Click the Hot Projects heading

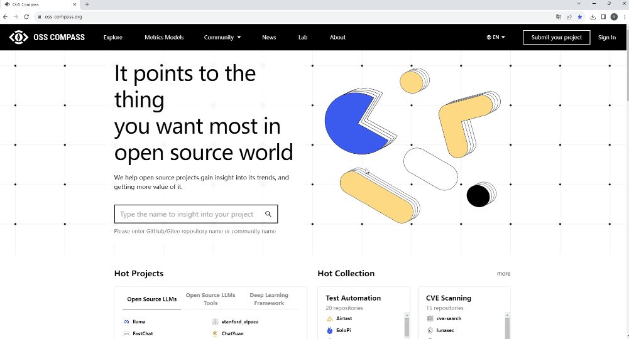pos(139,274)
